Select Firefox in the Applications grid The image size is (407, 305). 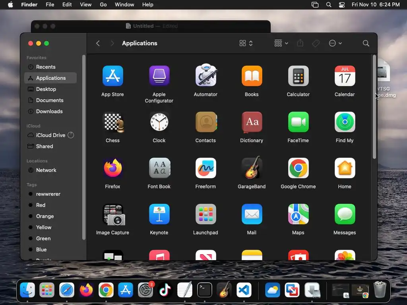point(112,168)
